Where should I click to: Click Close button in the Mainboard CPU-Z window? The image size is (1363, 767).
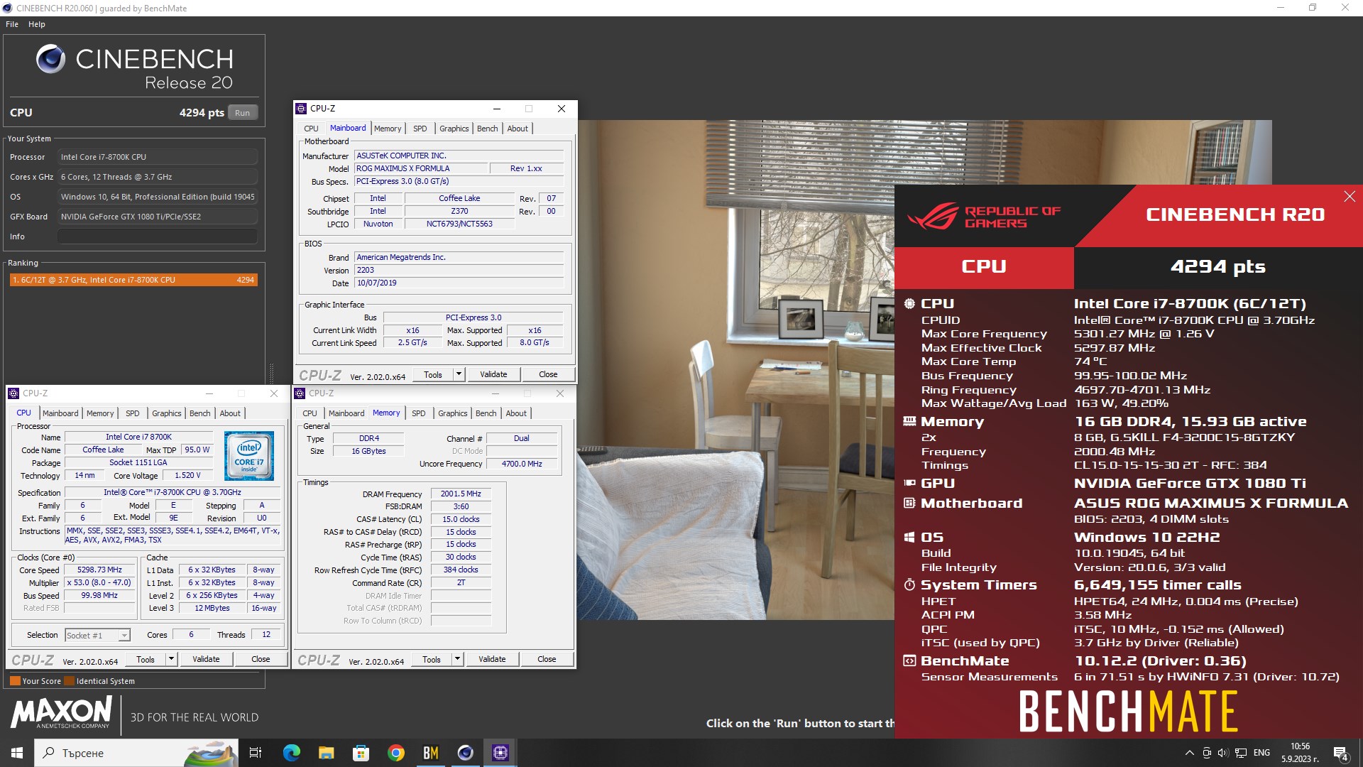tap(548, 374)
